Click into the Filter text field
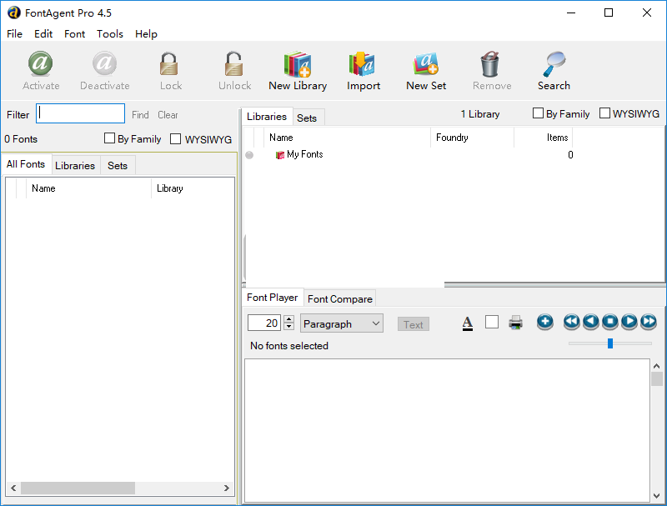Image resolution: width=667 pixels, height=506 pixels. point(80,113)
